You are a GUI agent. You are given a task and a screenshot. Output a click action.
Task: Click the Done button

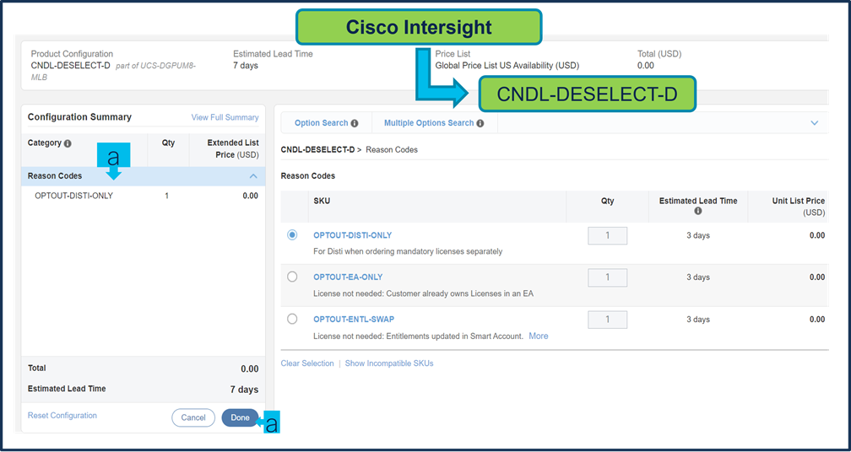point(240,417)
